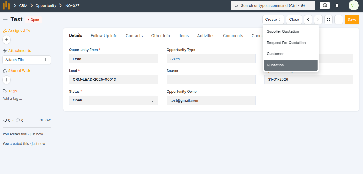Viewport: 363px width, 174px height.
Task: Open the help headset icon
Action: pyautogui.click(x=325, y=5)
